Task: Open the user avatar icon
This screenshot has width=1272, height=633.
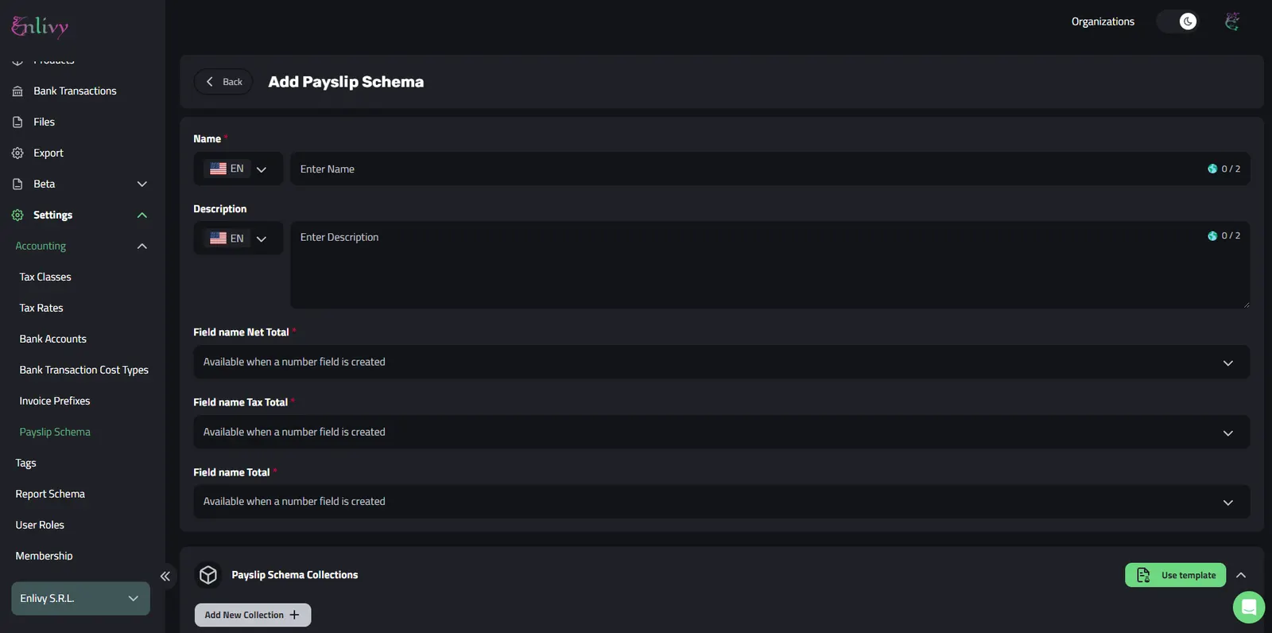Action: [1231, 21]
